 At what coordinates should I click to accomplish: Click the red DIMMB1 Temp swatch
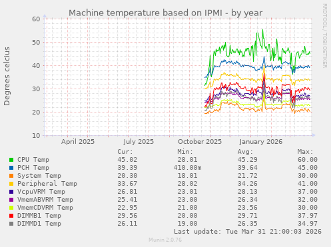11,216
